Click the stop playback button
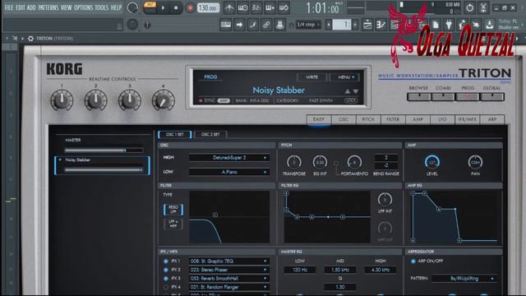Image resolution: width=526 pixels, height=296 pixels. [x=176, y=7]
